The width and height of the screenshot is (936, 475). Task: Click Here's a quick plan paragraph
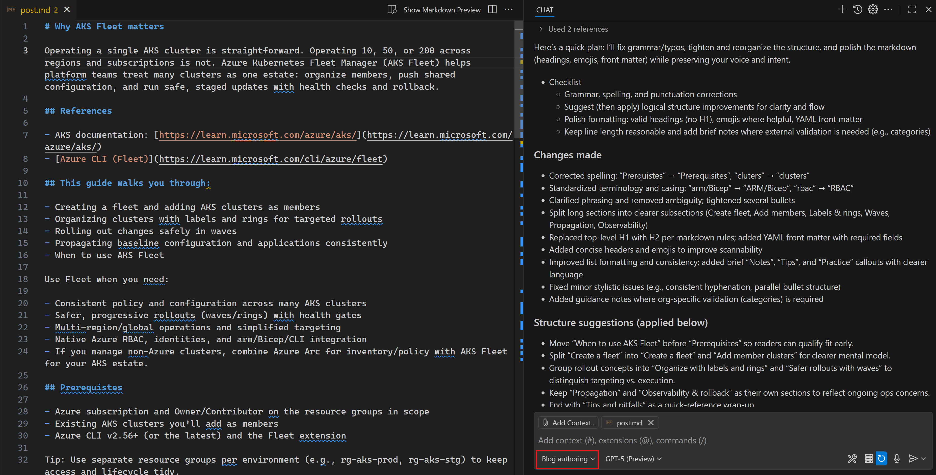[x=725, y=54]
